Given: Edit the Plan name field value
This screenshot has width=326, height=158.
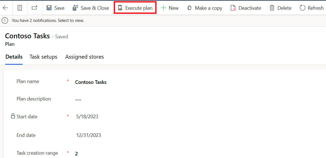Looking at the screenshot, I should point(91,82).
